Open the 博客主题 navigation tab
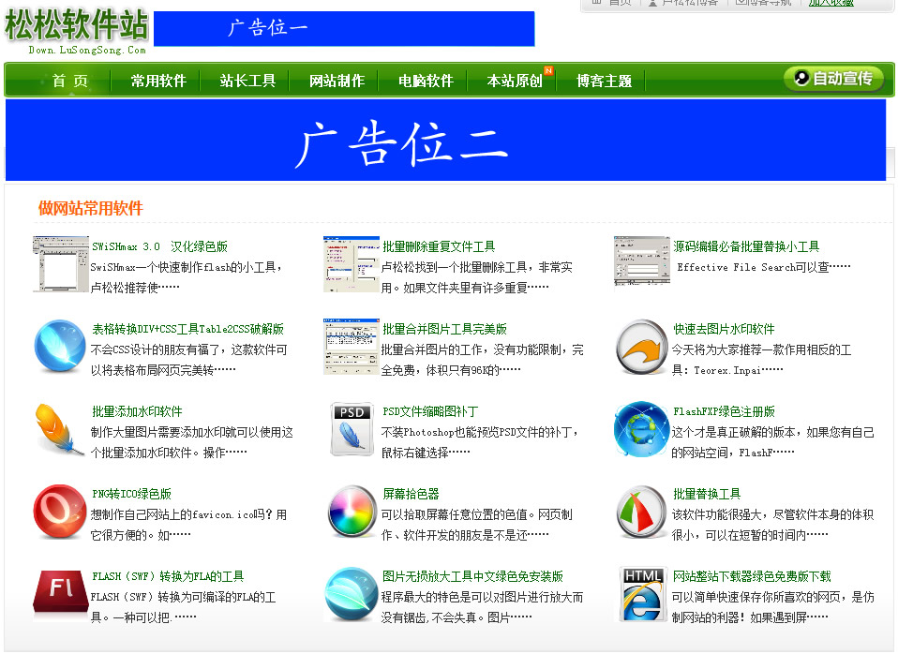 pyautogui.click(x=605, y=81)
